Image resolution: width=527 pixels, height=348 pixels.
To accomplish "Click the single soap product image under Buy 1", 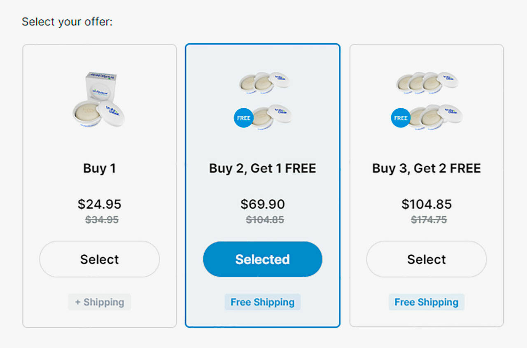I will pyautogui.click(x=99, y=100).
